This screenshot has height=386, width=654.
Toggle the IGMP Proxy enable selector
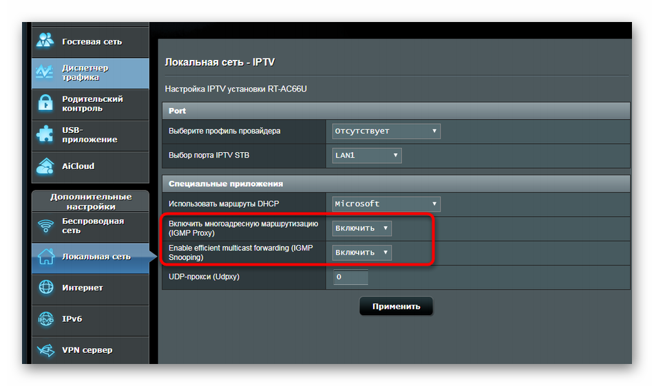click(362, 228)
